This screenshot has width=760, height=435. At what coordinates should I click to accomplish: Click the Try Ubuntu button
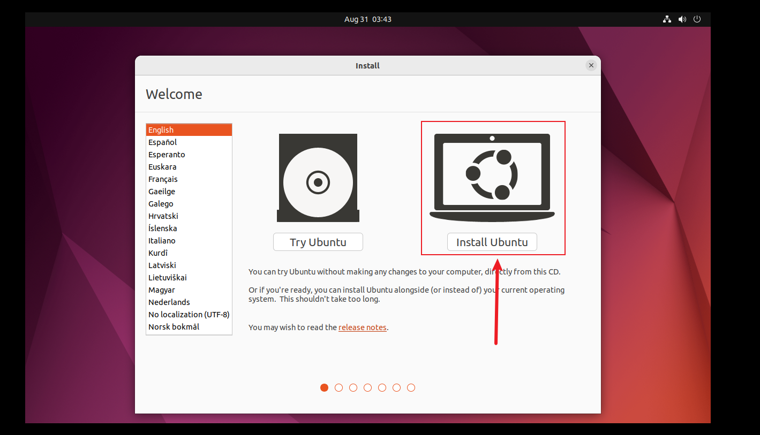[x=318, y=242]
